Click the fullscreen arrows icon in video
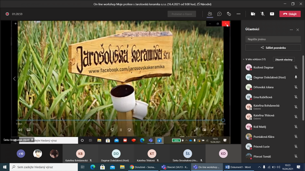305x171 pixels. pyautogui.click(x=212, y=130)
